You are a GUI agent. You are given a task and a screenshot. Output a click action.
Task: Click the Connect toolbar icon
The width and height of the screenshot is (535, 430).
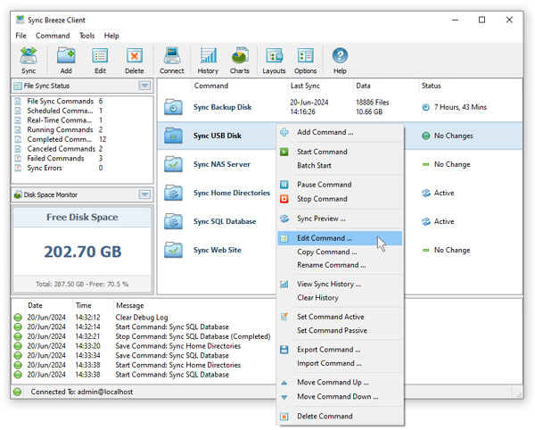pyautogui.click(x=171, y=61)
